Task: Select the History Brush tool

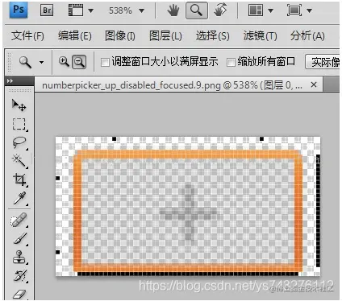Action: coord(20,275)
